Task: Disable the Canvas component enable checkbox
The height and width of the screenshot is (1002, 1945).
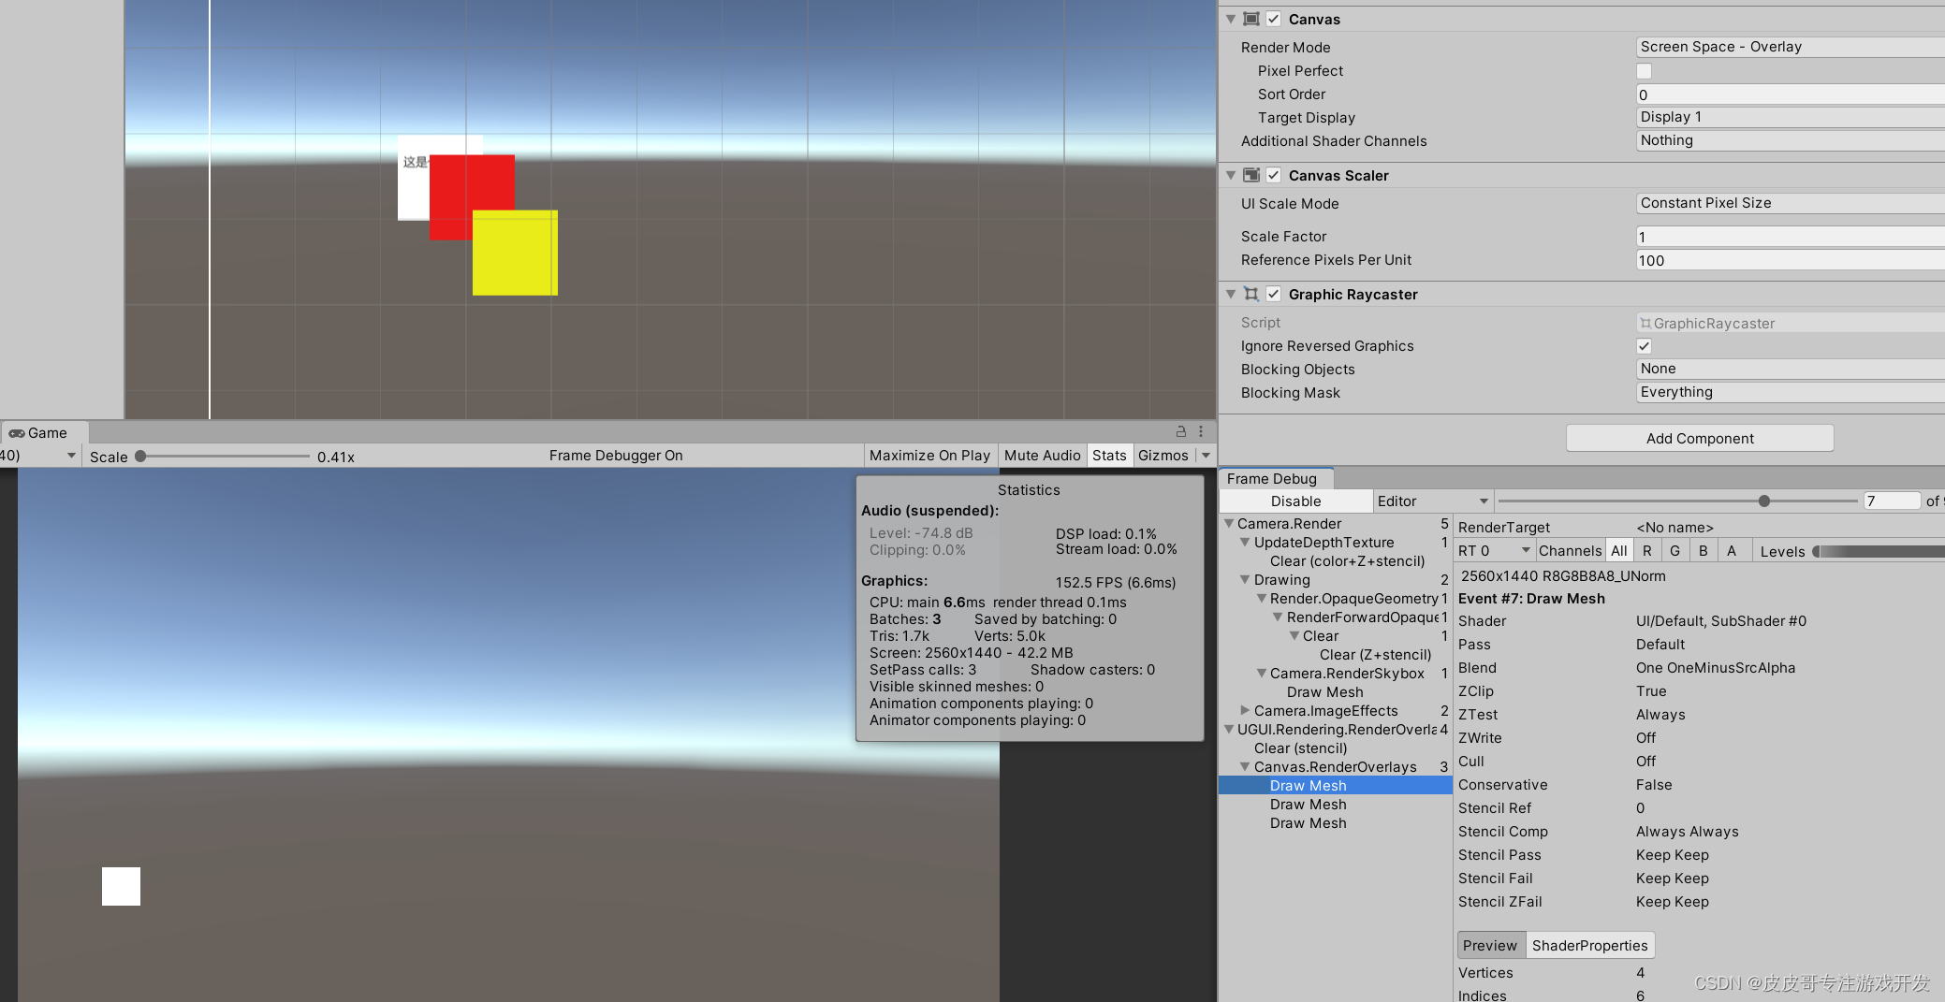Action: (x=1273, y=19)
